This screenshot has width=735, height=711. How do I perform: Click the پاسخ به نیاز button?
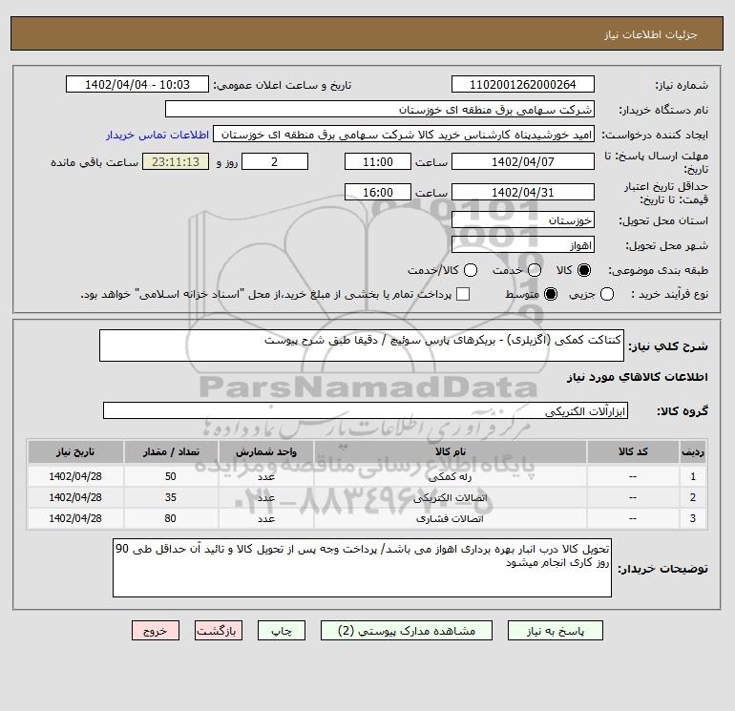556,631
